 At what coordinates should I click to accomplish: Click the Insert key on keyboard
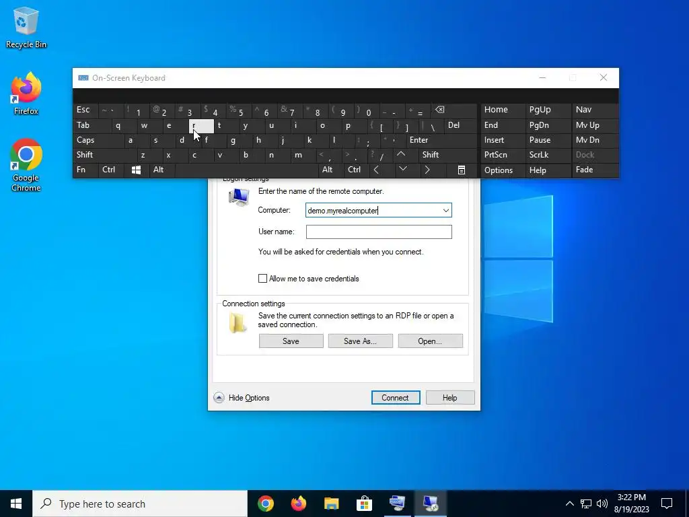[502, 140]
